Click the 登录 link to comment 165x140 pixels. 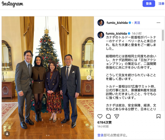(100, 135)
